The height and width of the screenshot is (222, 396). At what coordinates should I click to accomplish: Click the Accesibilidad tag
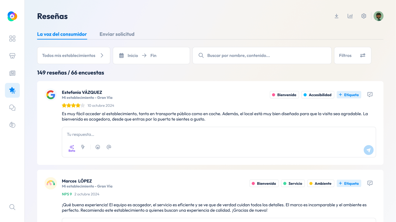(x=318, y=95)
